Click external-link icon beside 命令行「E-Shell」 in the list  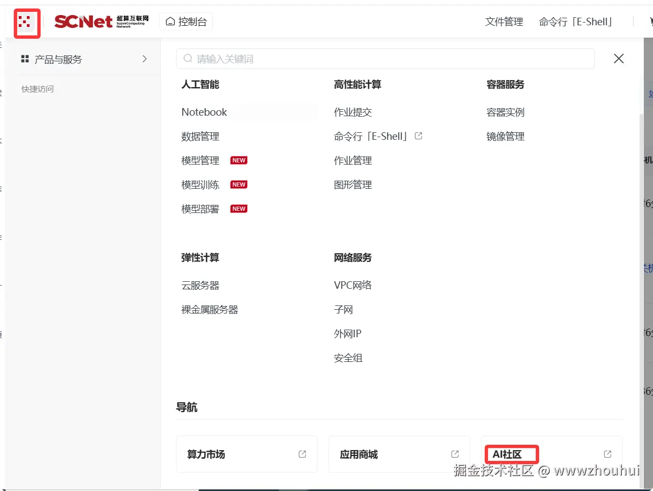click(419, 136)
